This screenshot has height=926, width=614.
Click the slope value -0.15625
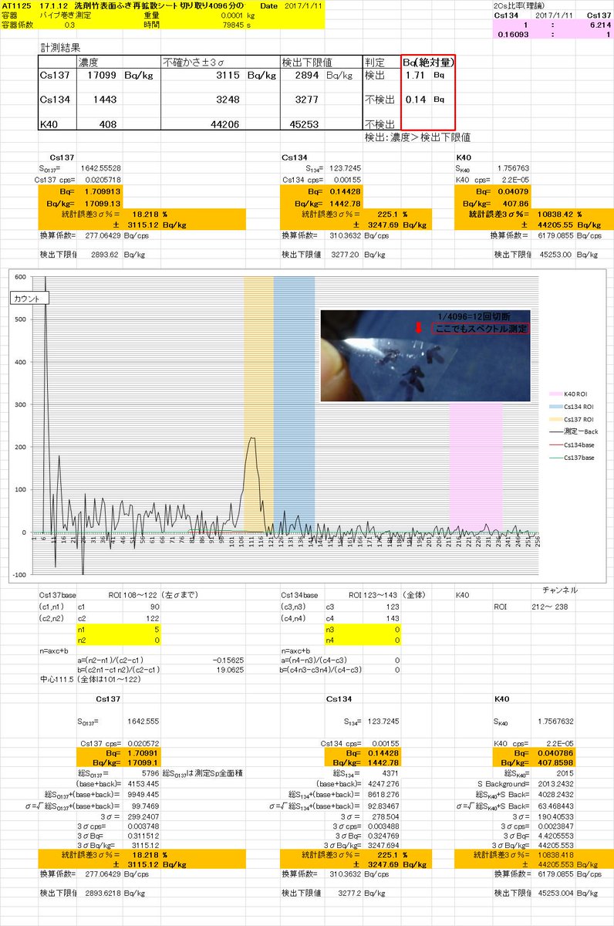228,661
